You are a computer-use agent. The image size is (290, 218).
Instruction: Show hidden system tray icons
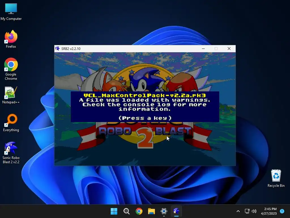[x=238, y=211]
